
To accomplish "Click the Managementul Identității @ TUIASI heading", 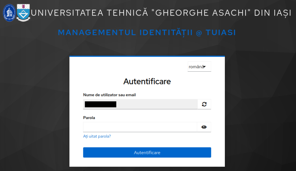I will point(147,33).
